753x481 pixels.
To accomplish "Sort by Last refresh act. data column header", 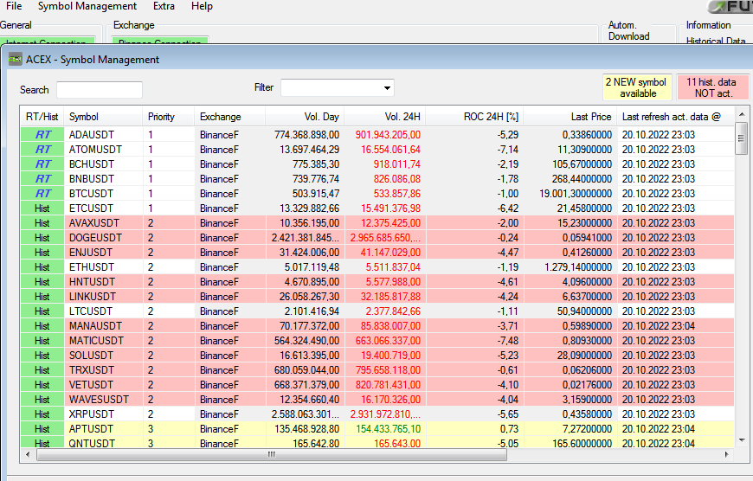I will (675, 117).
